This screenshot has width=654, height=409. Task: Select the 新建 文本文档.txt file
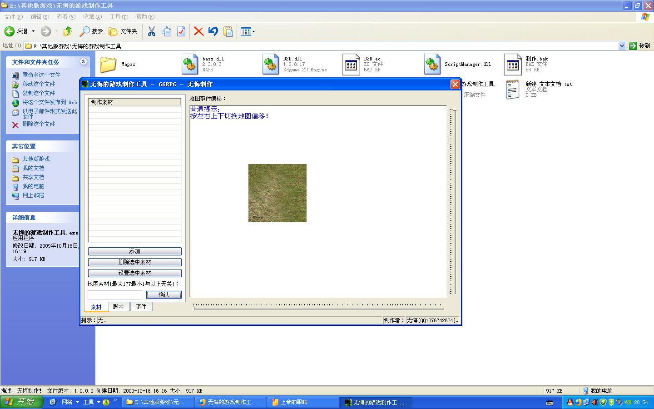tap(538, 89)
